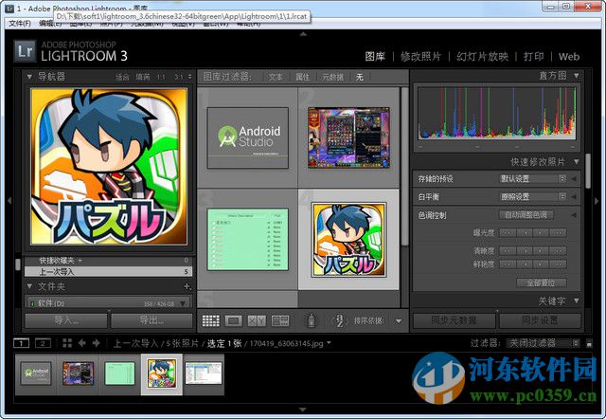Switch to the 图库 module
This screenshot has width=606, height=419.
[375, 57]
